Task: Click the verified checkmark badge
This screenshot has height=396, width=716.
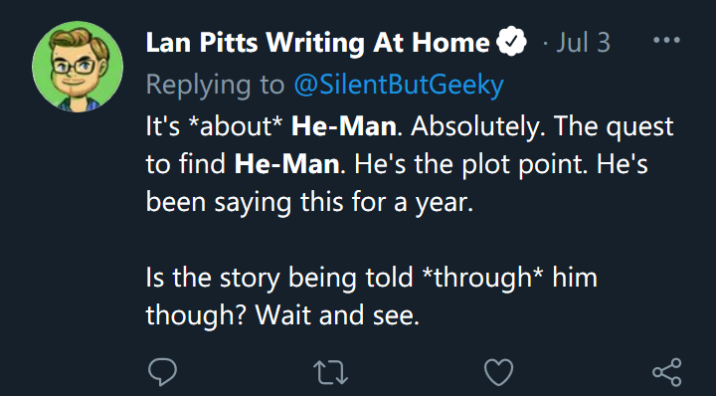Action: click(x=511, y=42)
